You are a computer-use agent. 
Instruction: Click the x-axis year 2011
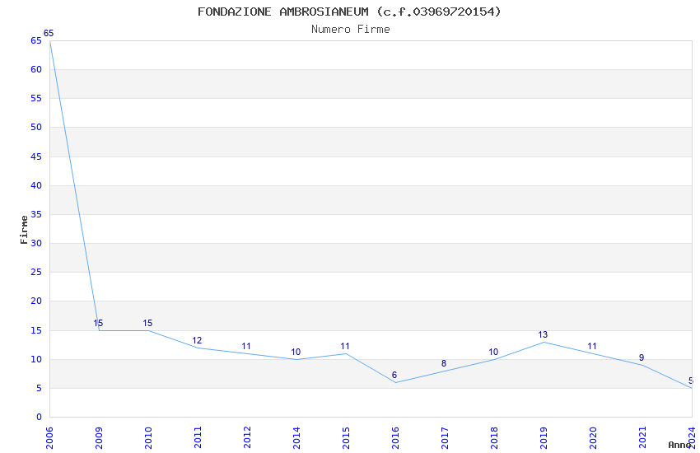tap(198, 437)
